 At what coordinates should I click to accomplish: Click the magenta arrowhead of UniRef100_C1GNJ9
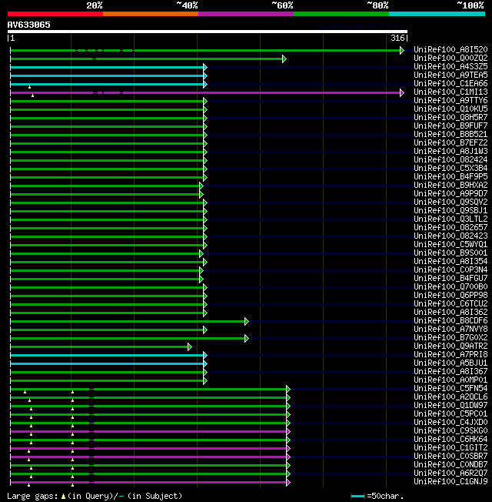pos(288,483)
